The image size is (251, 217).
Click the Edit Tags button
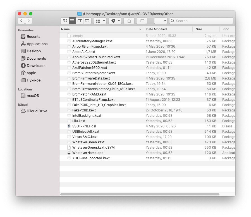[x=142, y=21]
